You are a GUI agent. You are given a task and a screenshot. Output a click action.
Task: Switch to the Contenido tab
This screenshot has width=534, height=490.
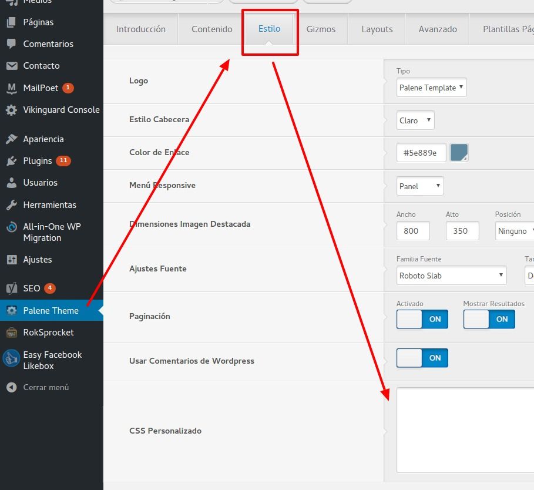tap(211, 29)
